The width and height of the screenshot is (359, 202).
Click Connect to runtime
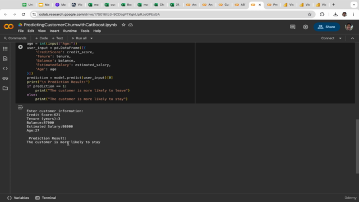[328, 38]
